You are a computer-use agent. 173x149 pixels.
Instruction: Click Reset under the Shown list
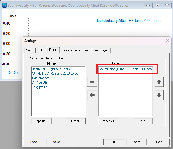(x=142, y=121)
